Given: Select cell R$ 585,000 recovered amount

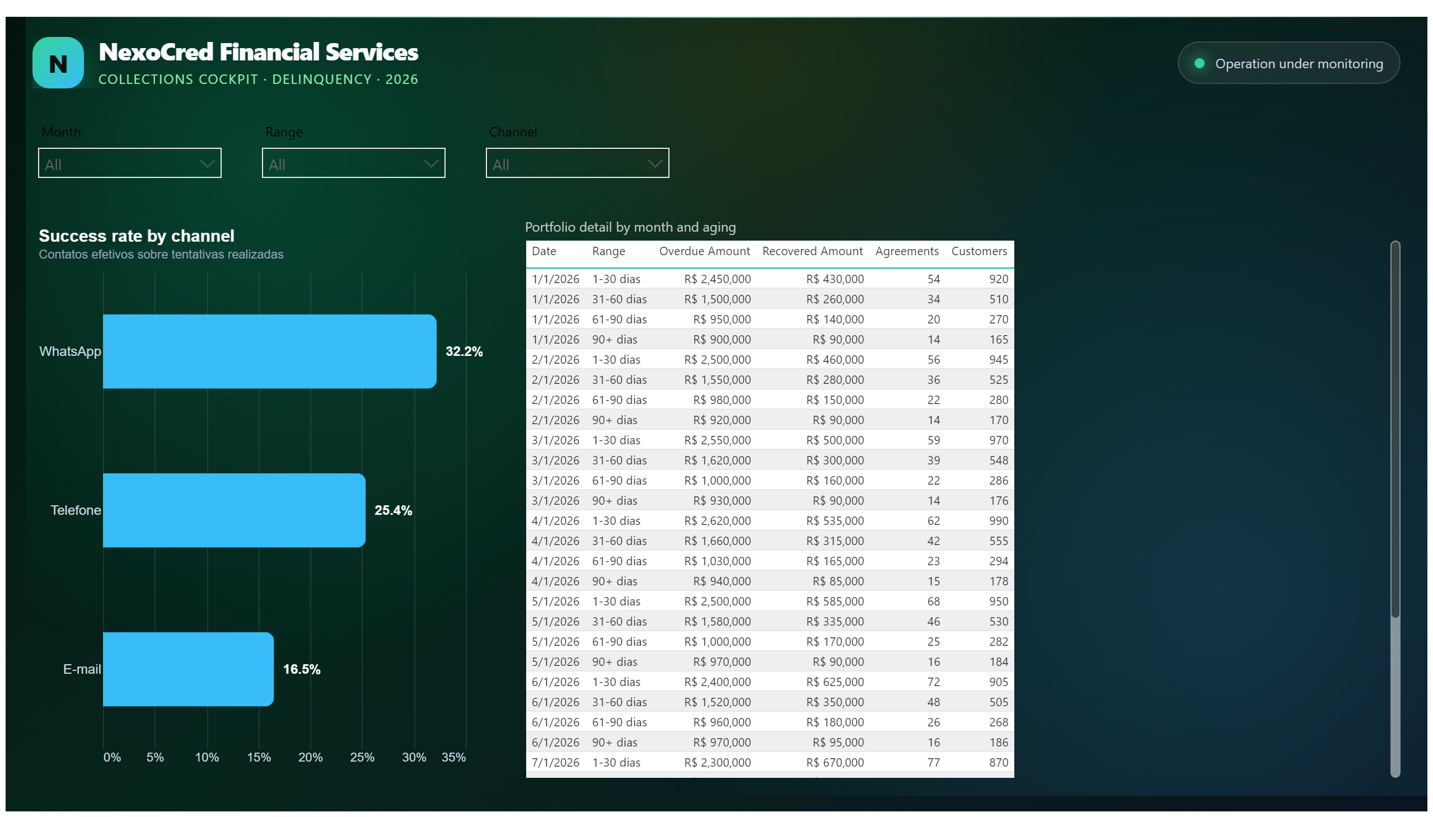Looking at the screenshot, I should pos(835,602).
